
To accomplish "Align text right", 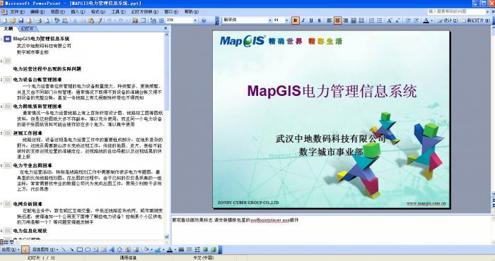I will tap(346, 20).
